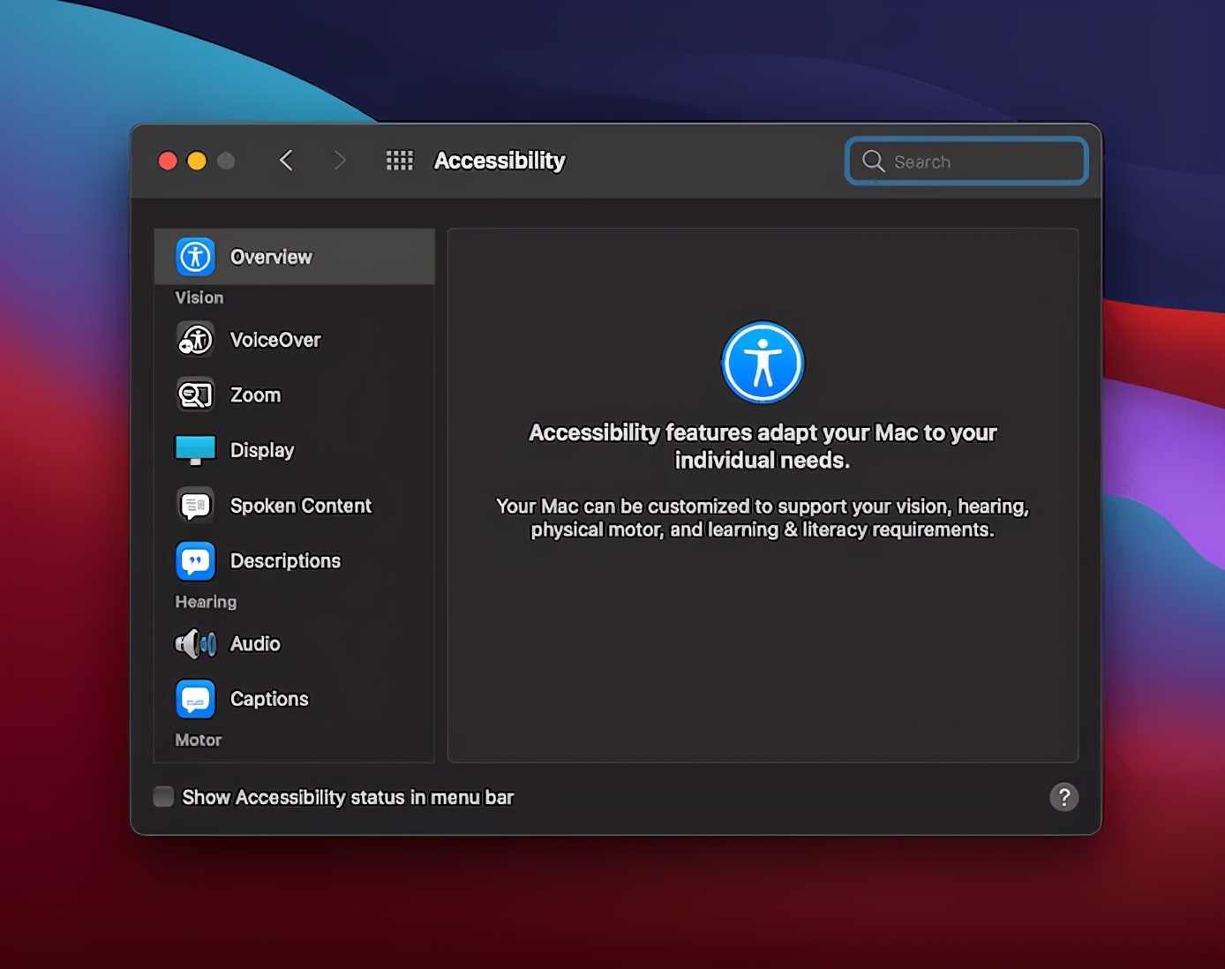The height and width of the screenshot is (969, 1225).
Task: Open Spoken Content settings
Action: (x=295, y=506)
